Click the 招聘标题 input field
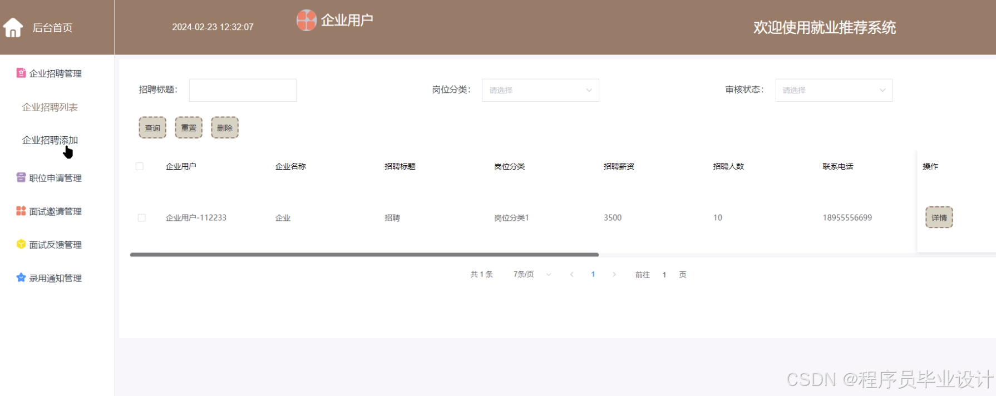996x396 pixels. 243,90
